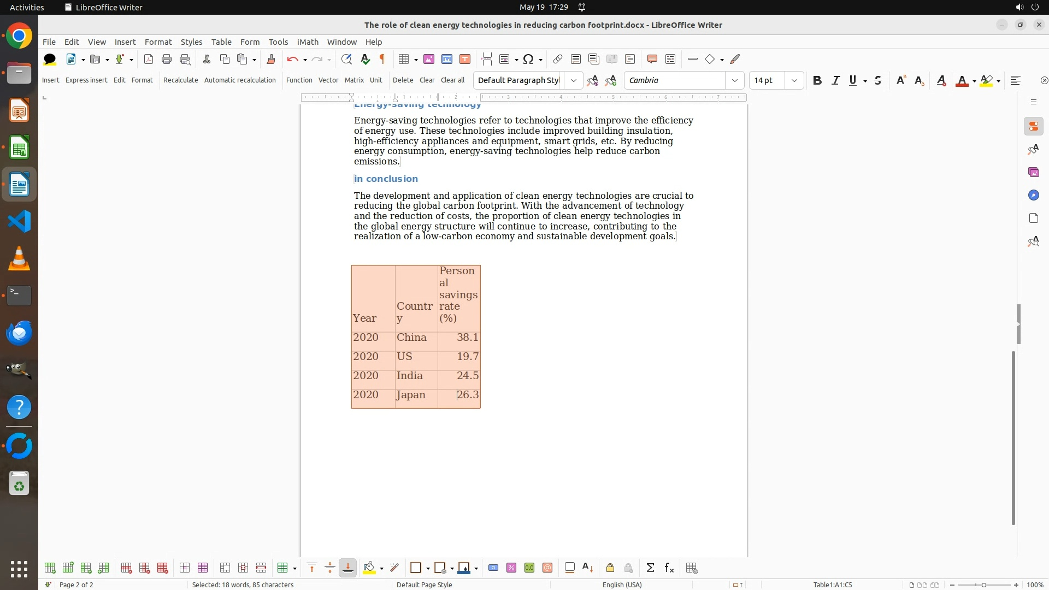The height and width of the screenshot is (590, 1049).
Task: Click the Protect Cells lock icon
Action: 610,568
